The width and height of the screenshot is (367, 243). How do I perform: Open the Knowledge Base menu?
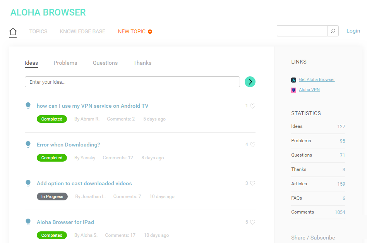click(82, 31)
